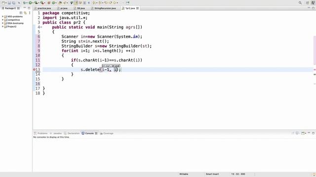
Task: Open the Declaration view tab
Action: (72, 133)
